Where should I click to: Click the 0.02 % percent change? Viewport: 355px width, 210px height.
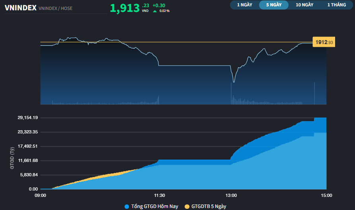pos(164,11)
